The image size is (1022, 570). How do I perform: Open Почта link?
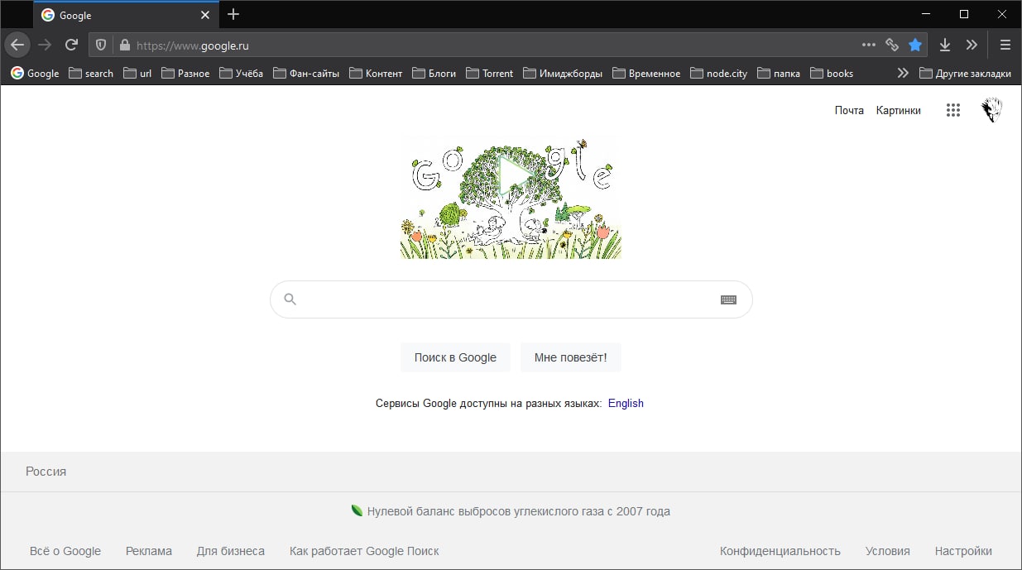click(x=849, y=110)
